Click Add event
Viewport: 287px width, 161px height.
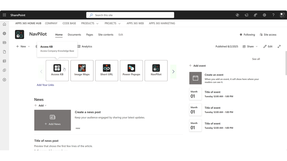point(197,66)
